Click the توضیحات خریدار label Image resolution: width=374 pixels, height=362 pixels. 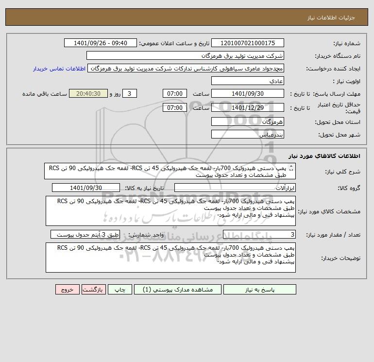[341, 258]
